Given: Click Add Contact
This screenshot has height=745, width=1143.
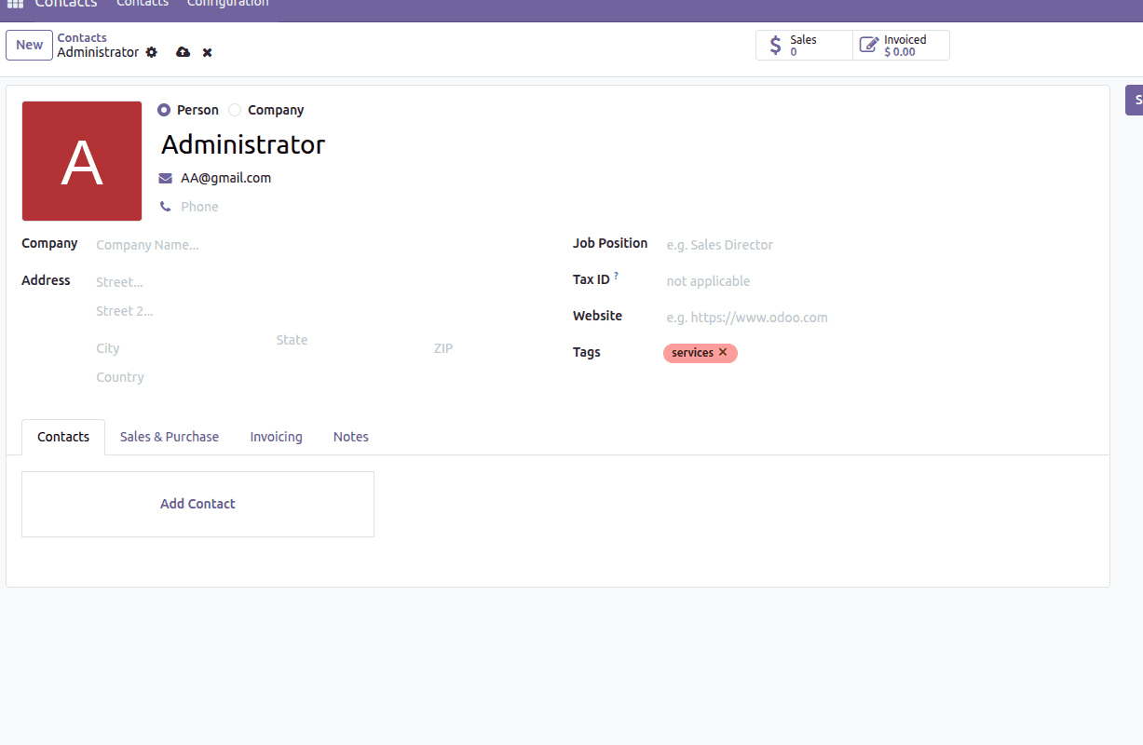Looking at the screenshot, I should pos(197,504).
